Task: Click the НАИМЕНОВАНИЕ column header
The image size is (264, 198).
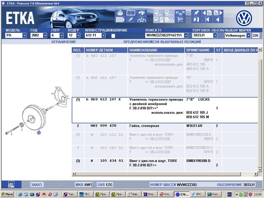Action: click(156, 50)
